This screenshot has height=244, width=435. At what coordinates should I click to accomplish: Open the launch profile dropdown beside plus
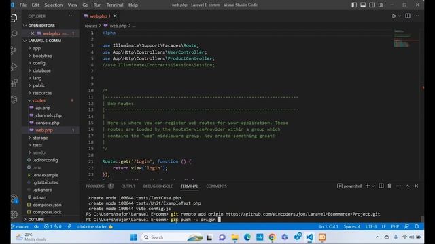coord(373,186)
